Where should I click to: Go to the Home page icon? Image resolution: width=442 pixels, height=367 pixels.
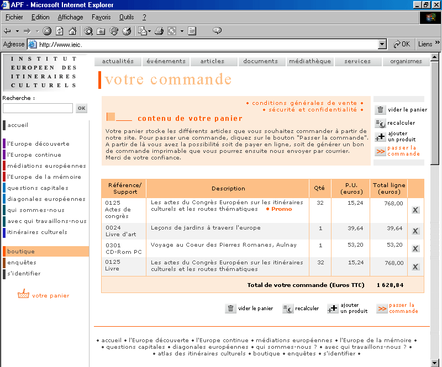tap(72, 31)
